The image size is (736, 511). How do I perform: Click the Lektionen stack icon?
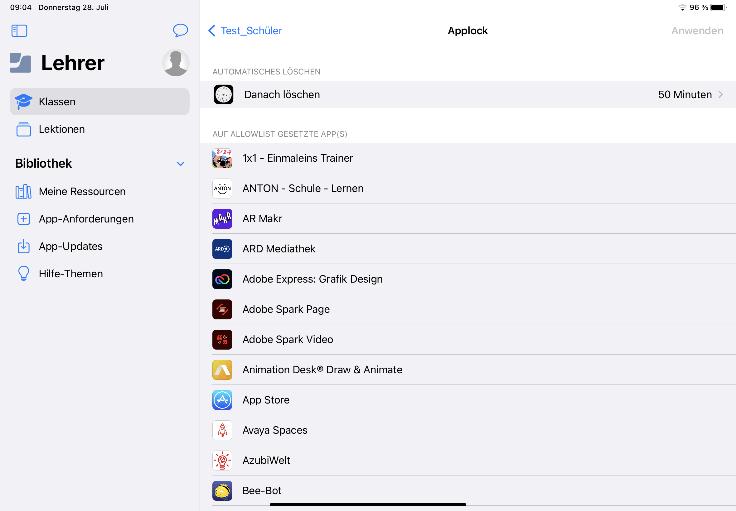coord(23,129)
